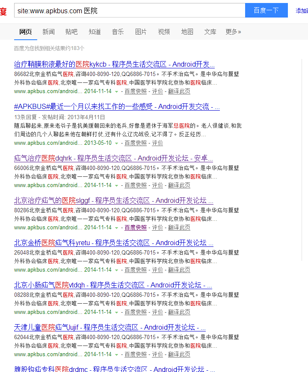This screenshot has height=372, width=308.
Task: Open 百度快照 for the vtdqh result
Action: coord(136,312)
